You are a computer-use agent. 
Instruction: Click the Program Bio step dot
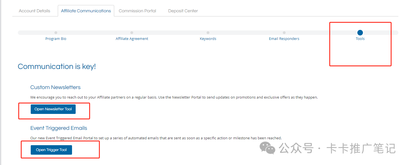click(x=56, y=33)
